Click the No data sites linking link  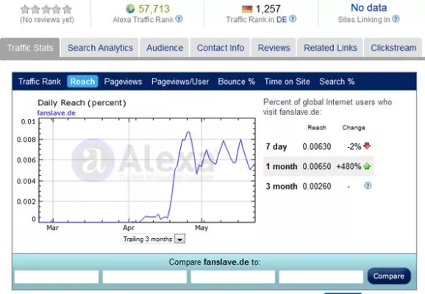click(368, 7)
